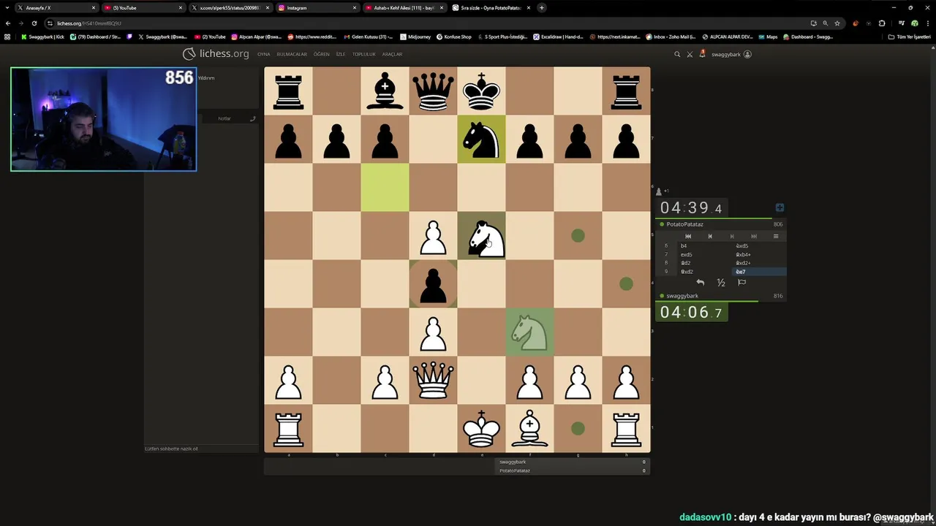Open a new browser tab

click(542, 7)
